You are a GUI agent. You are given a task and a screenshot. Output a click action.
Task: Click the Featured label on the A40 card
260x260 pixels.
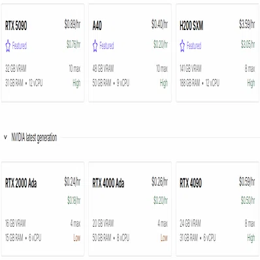coord(106,46)
